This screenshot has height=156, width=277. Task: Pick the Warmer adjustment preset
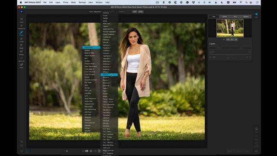click(x=109, y=42)
